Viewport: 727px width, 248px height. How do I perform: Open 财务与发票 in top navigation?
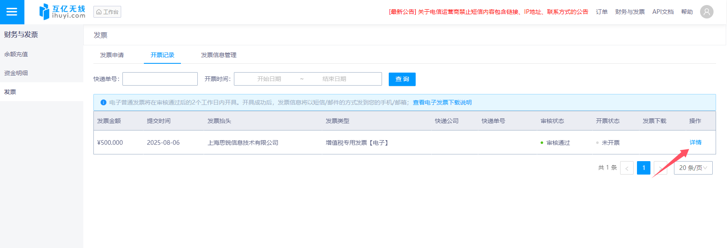pyautogui.click(x=629, y=12)
